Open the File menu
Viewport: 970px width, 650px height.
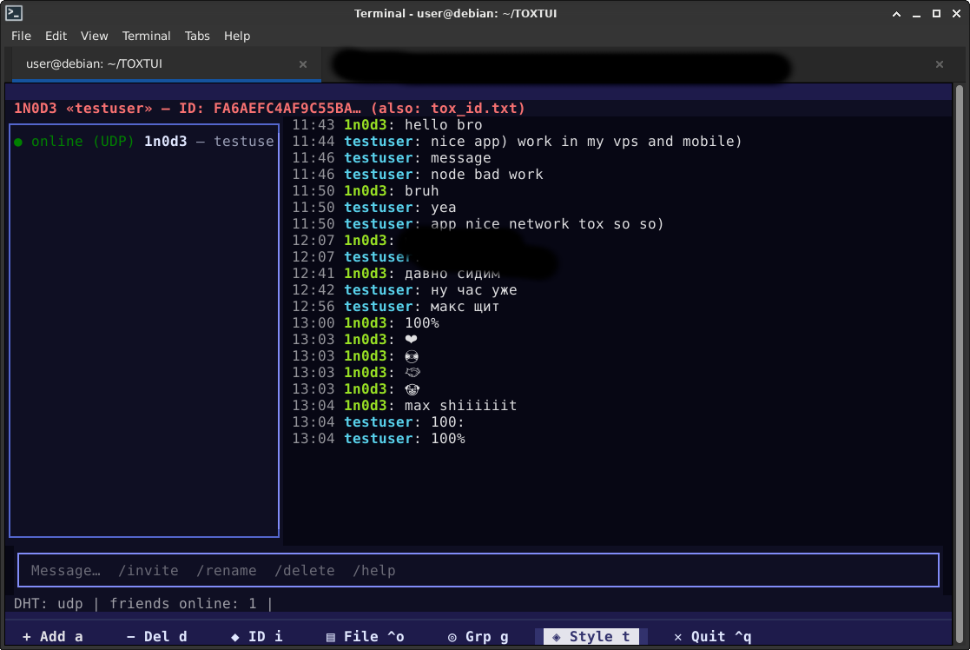21,36
